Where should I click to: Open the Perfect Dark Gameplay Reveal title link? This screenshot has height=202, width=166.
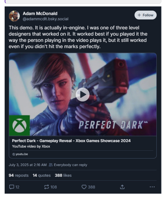71,141
